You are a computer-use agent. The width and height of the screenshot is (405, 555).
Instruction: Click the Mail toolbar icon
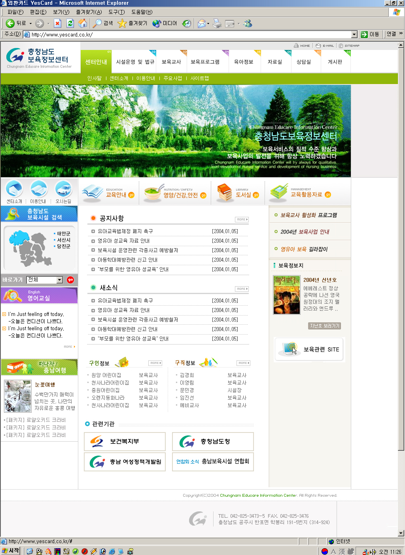pyautogui.click(x=202, y=23)
